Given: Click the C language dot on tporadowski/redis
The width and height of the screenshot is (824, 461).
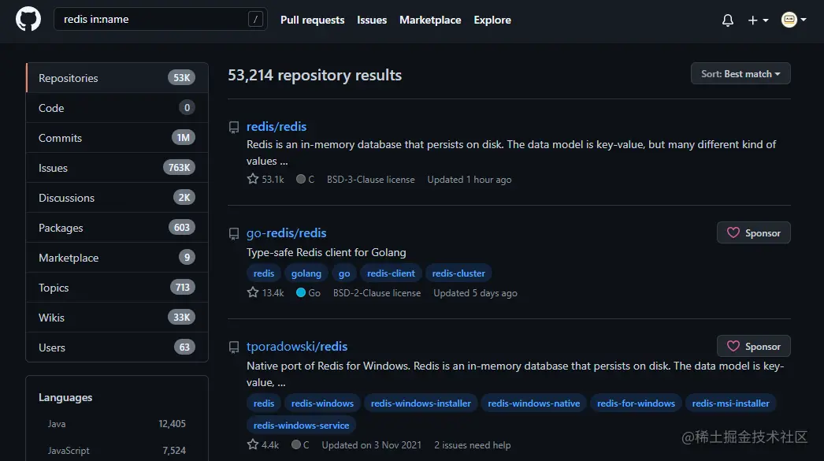Looking at the screenshot, I should (x=296, y=444).
